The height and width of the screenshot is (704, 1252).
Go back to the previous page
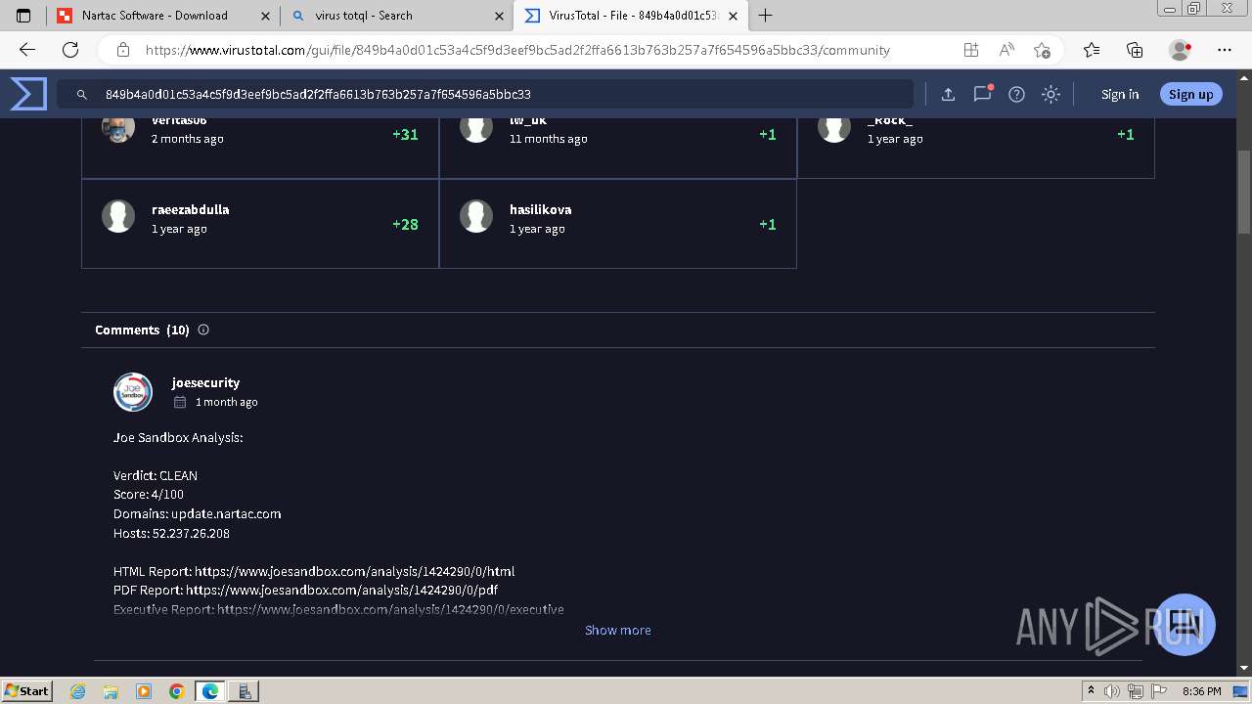tap(27, 50)
